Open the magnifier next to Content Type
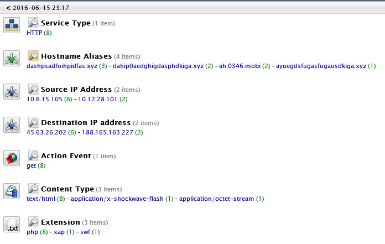This screenshot has width=385, height=244. [x=33, y=189]
